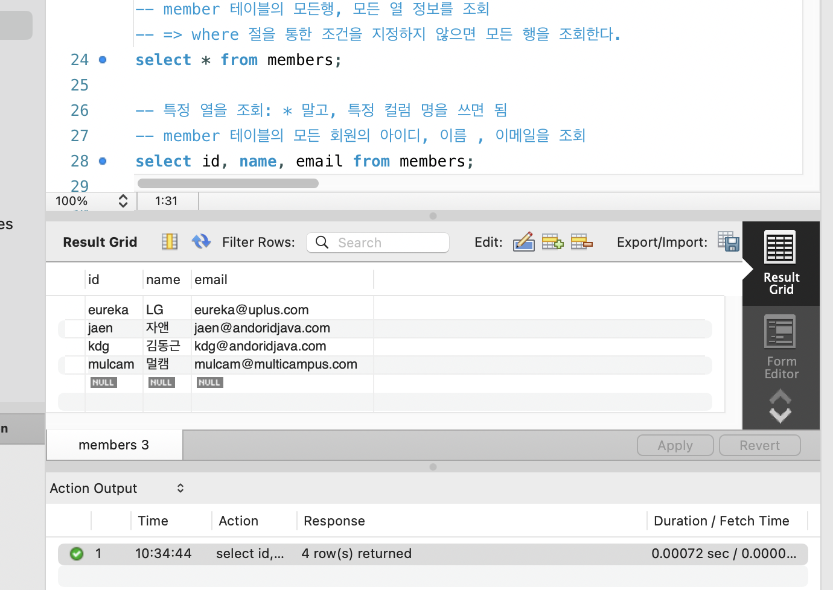Viewport: 833px width, 590px height.
Task: Click the NULL cell under id column
Action: click(103, 382)
